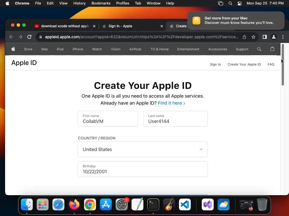Screen dimensions: 289x216
Task: Go to Support in the navigation bar
Action: point(242,49)
